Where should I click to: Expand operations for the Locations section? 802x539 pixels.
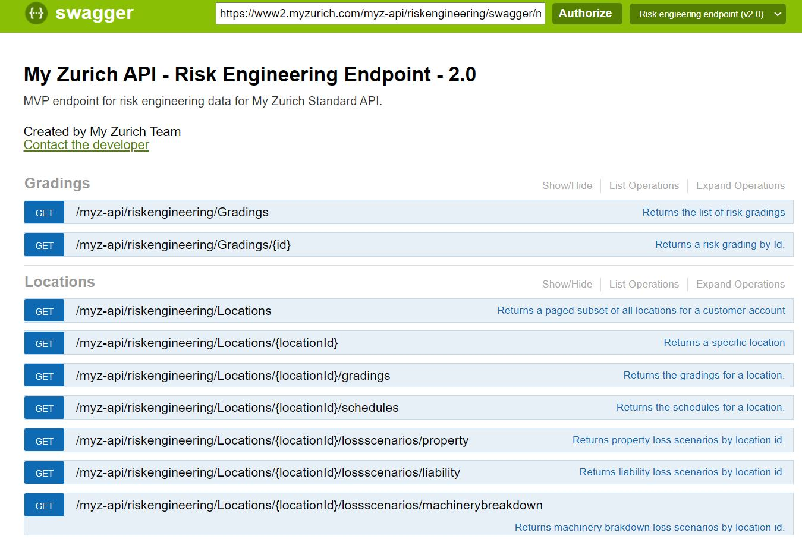(x=740, y=284)
